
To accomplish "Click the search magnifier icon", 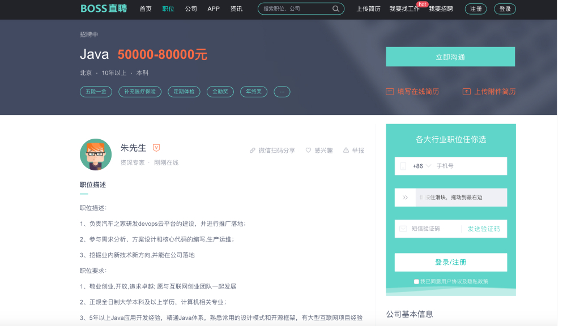I will pos(336,8).
